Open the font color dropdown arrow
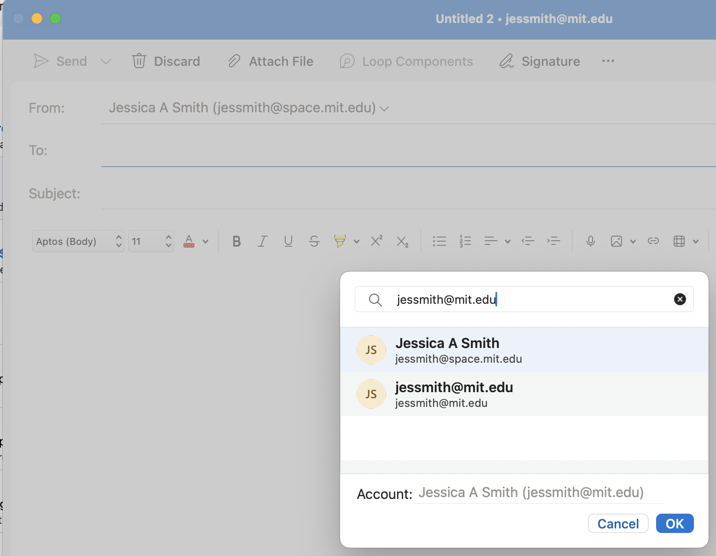This screenshot has height=556, width=716. coord(205,242)
